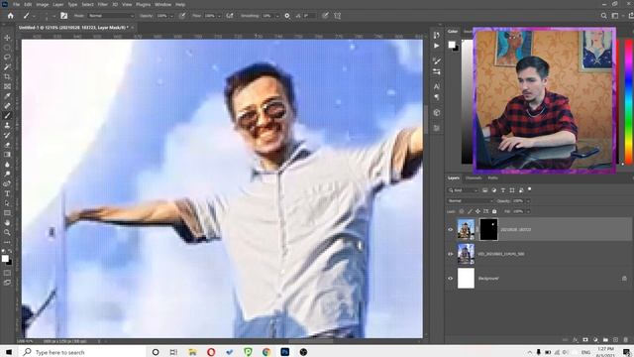
Task: Toggle lock transparent pixels
Action: coord(462,211)
